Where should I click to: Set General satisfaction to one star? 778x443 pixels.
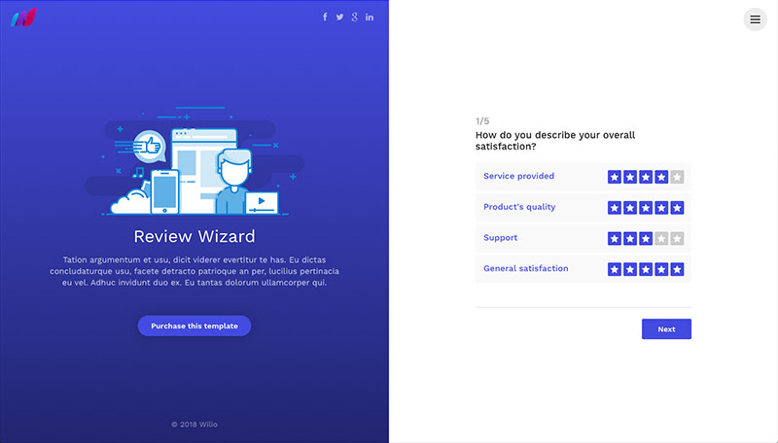click(x=615, y=269)
